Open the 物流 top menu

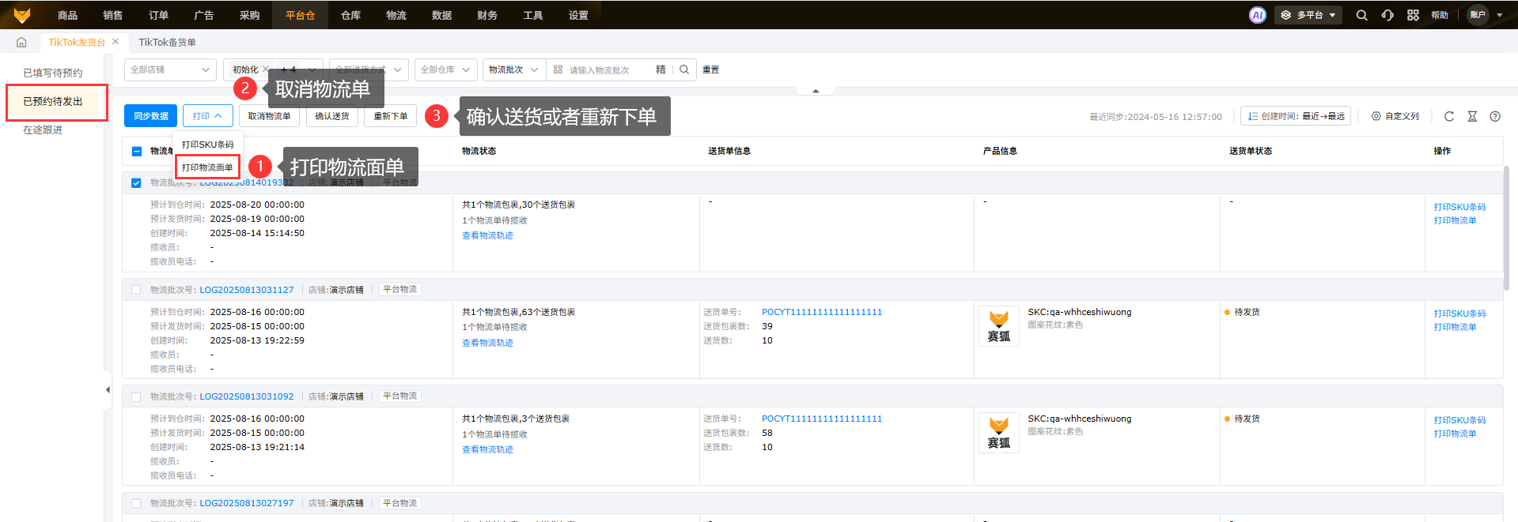click(396, 15)
